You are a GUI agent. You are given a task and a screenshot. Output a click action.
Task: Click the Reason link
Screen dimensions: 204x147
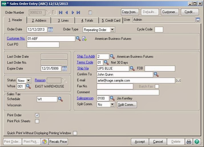click(40, 80)
